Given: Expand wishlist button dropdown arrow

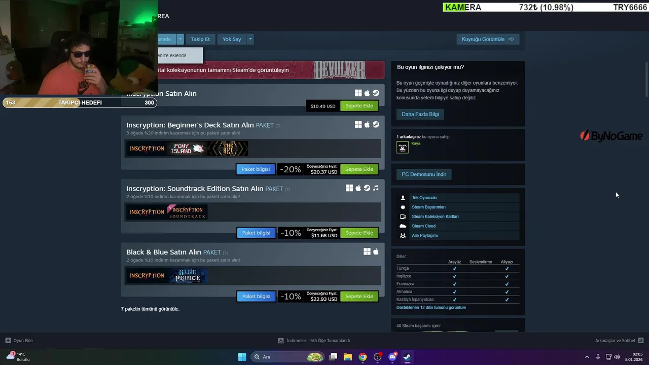Looking at the screenshot, I should 180,39.
